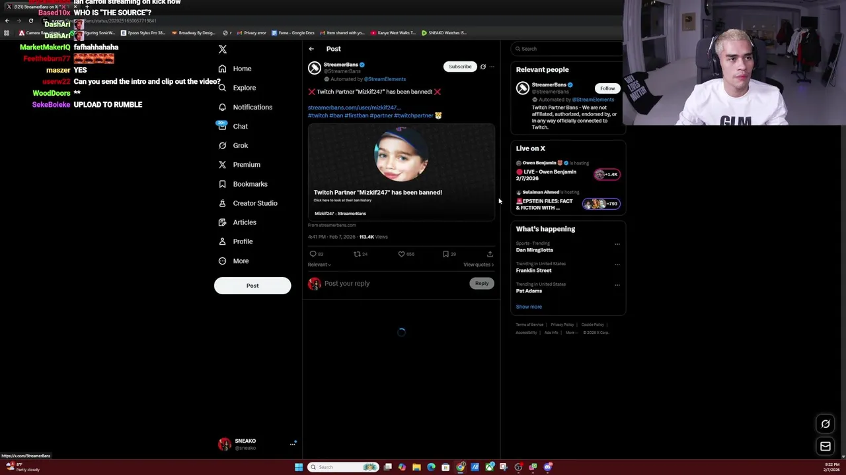
Task: Open the @StreamElements link in the post
Action: point(385,79)
